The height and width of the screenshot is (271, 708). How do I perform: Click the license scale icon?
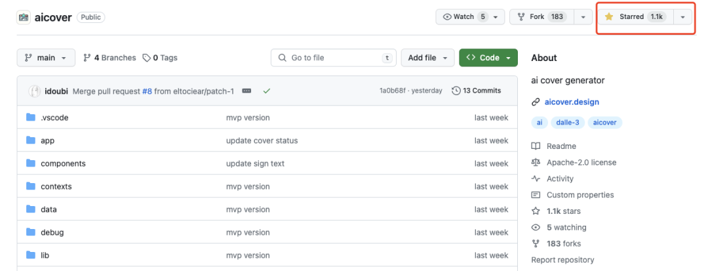click(536, 163)
